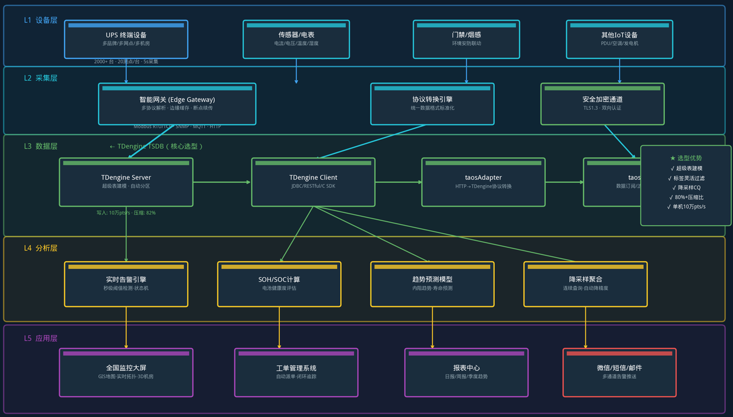Viewport: 733px width, 417px height.
Task: Click the ✓ 单机10万pts/s advantage item
Action: pos(686,207)
